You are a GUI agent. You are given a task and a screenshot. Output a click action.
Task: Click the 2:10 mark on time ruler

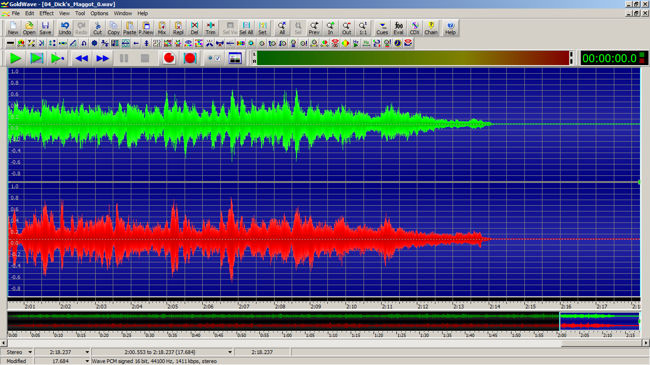(x=351, y=307)
